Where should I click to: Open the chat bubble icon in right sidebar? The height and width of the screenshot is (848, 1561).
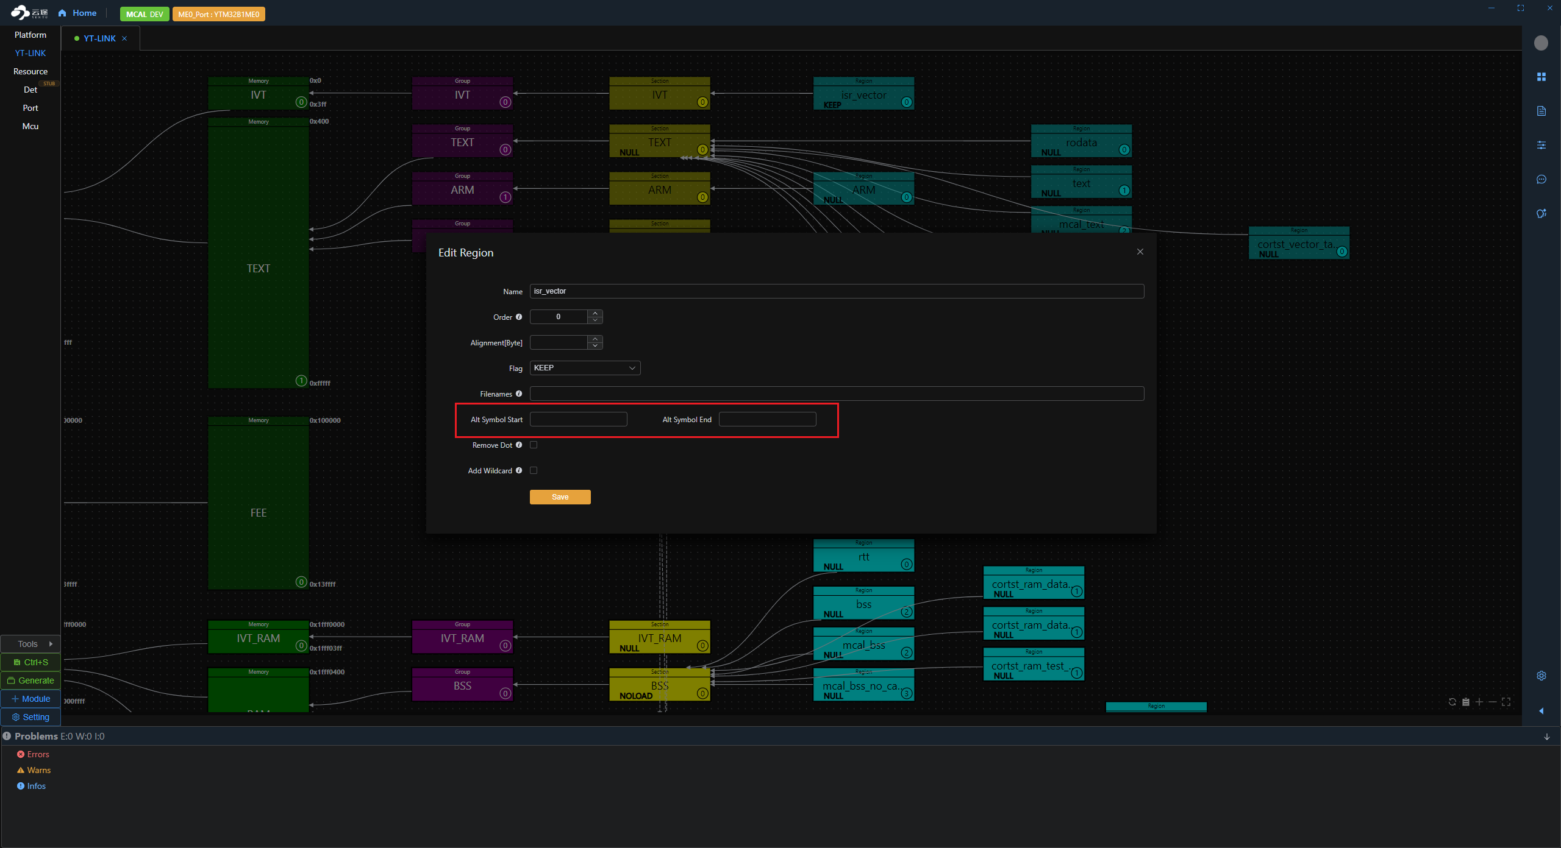1541,179
